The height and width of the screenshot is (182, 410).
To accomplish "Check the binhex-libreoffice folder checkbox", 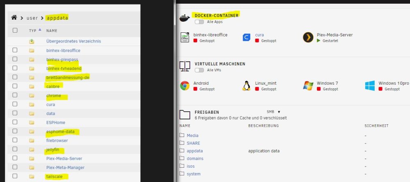I will pos(15,50).
